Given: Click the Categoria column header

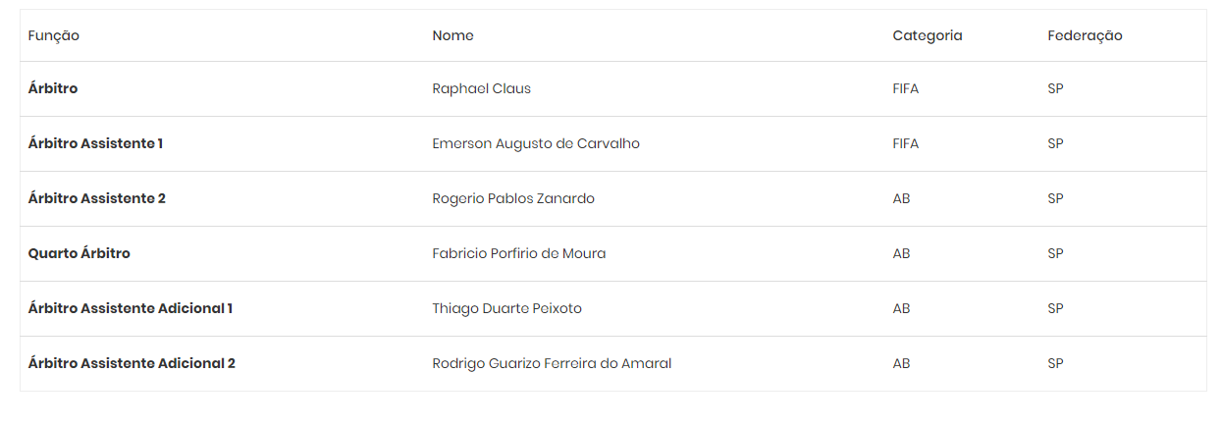Looking at the screenshot, I should pyautogui.click(x=927, y=35).
